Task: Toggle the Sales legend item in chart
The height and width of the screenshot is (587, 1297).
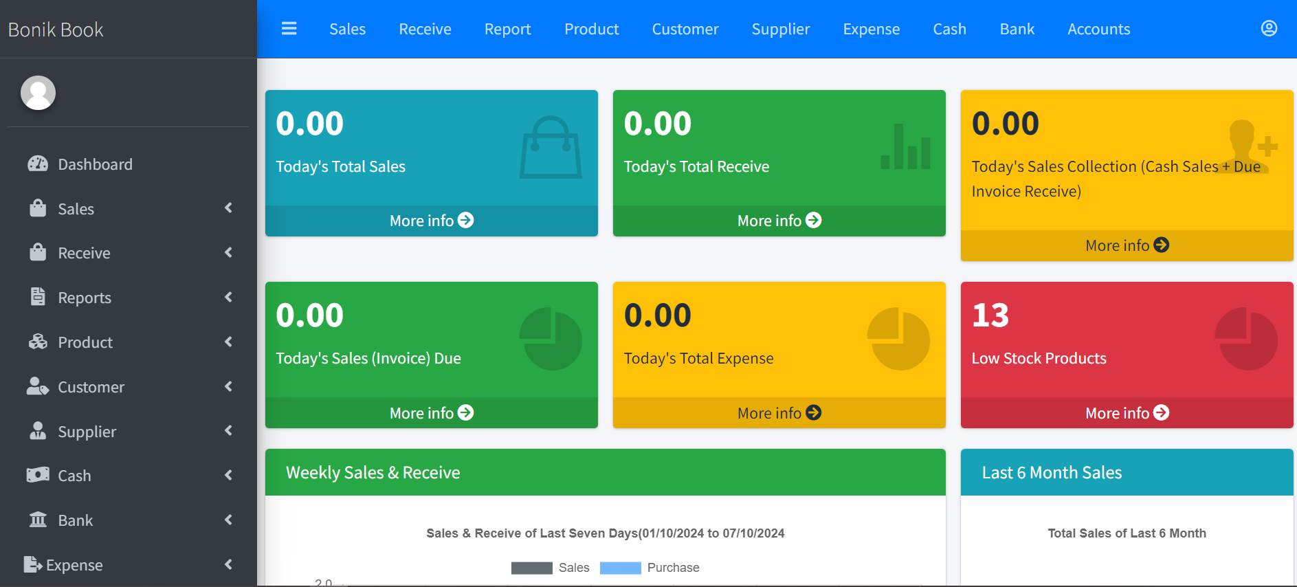Action: pyautogui.click(x=551, y=568)
